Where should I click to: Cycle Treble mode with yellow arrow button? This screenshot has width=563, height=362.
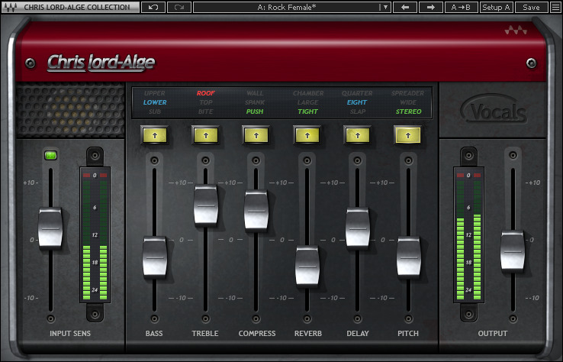(206, 136)
